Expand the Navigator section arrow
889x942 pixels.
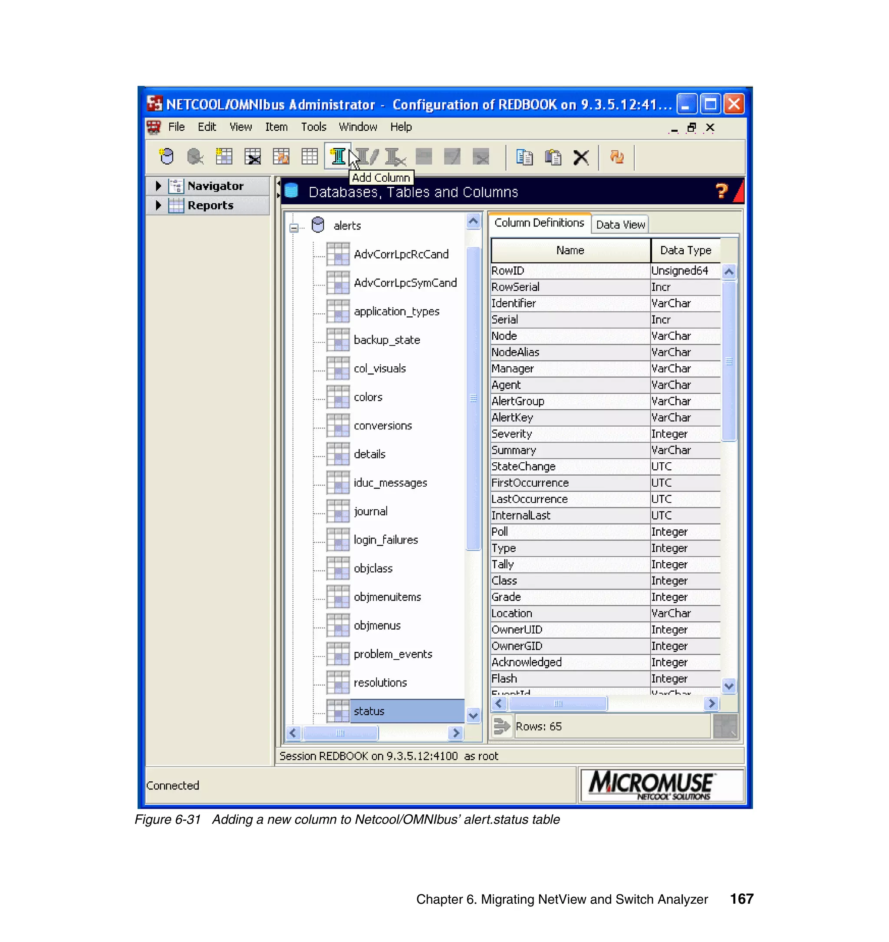click(x=158, y=186)
